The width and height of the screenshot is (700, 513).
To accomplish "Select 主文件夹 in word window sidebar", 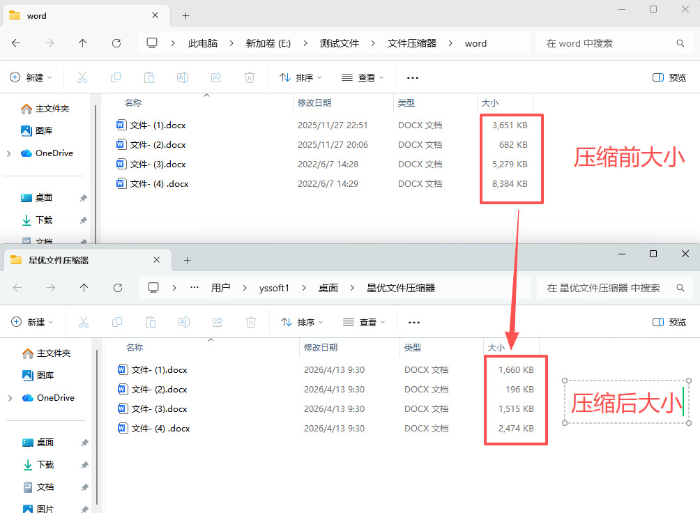I will coord(45,109).
